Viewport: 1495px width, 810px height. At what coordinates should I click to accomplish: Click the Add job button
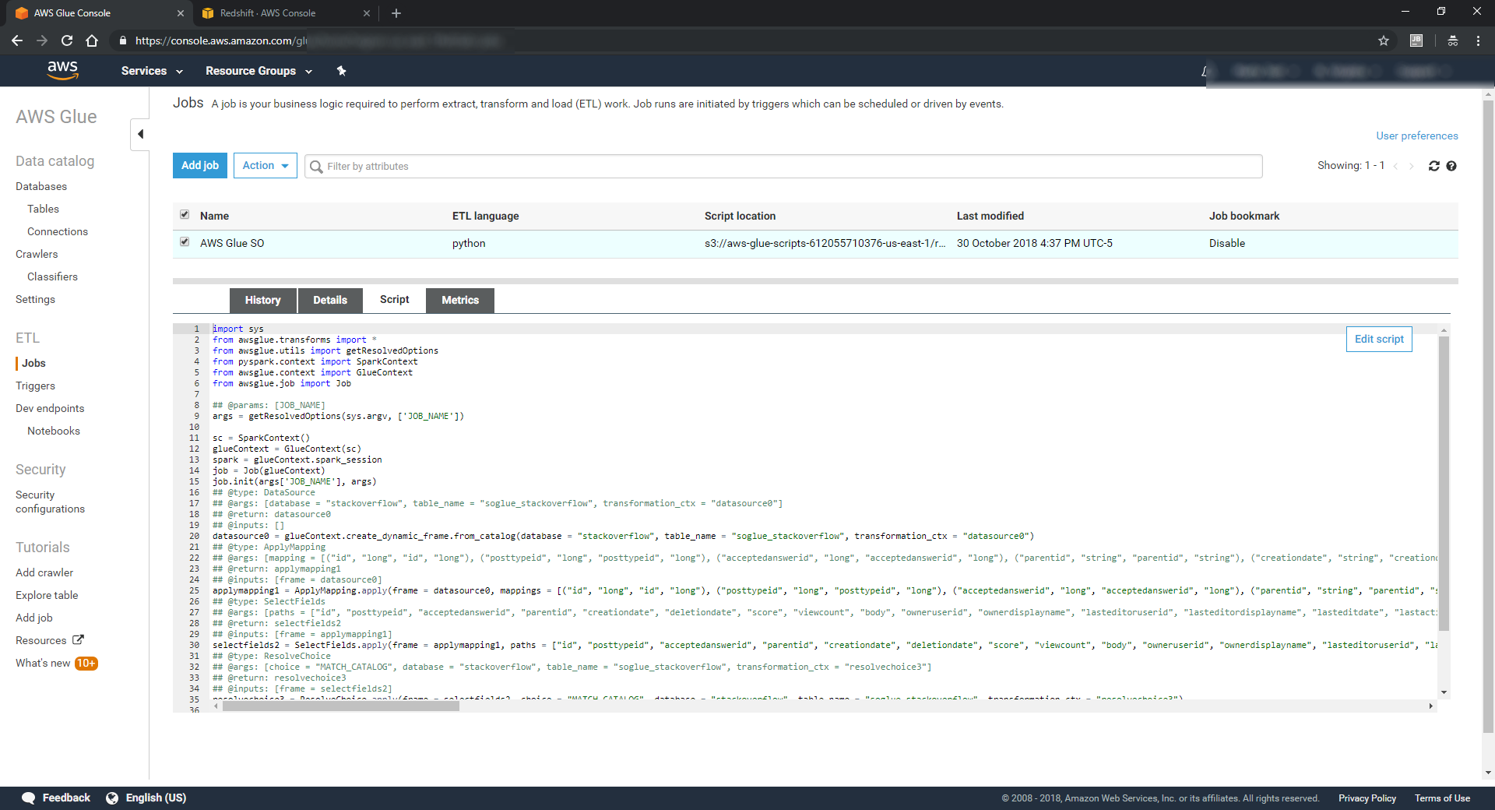pyautogui.click(x=200, y=165)
